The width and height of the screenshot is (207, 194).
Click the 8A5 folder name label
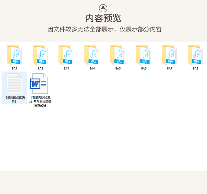pyautogui.click(x=118, y=68)
